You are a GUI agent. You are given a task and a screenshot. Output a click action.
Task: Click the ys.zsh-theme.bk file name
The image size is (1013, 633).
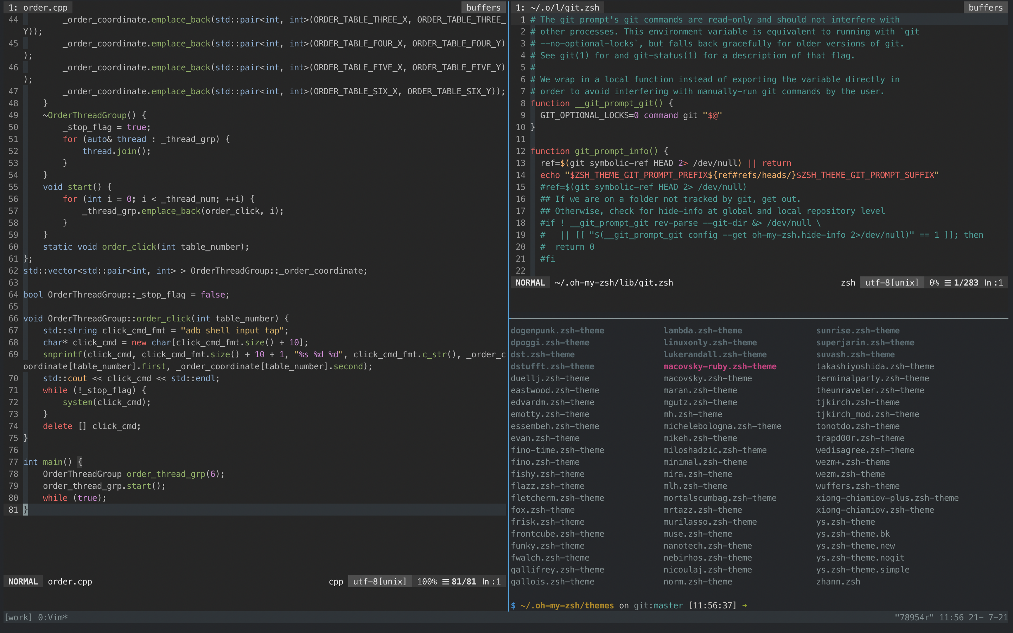(853, 534)
